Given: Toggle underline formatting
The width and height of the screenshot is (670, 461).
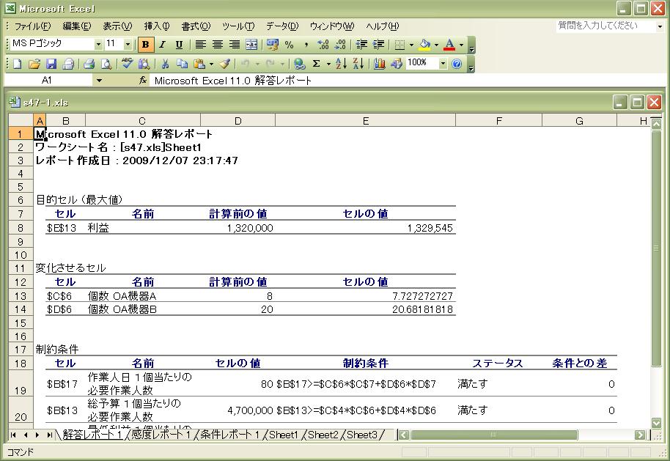Looking at the screenshot, I should tap(179, 45).
